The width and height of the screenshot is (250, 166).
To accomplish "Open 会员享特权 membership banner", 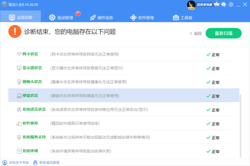I will coord(204,5).
